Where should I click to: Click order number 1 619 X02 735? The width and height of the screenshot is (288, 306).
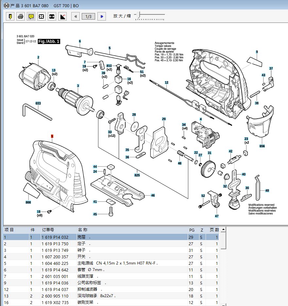55,303
